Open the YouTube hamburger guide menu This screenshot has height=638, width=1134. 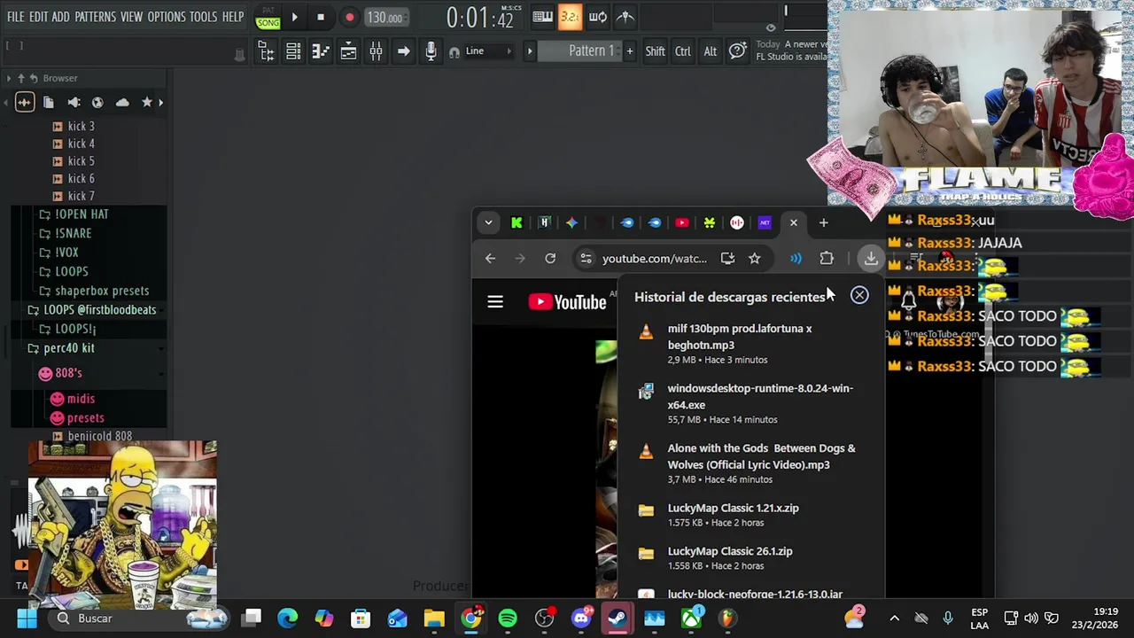pos(495,302)
